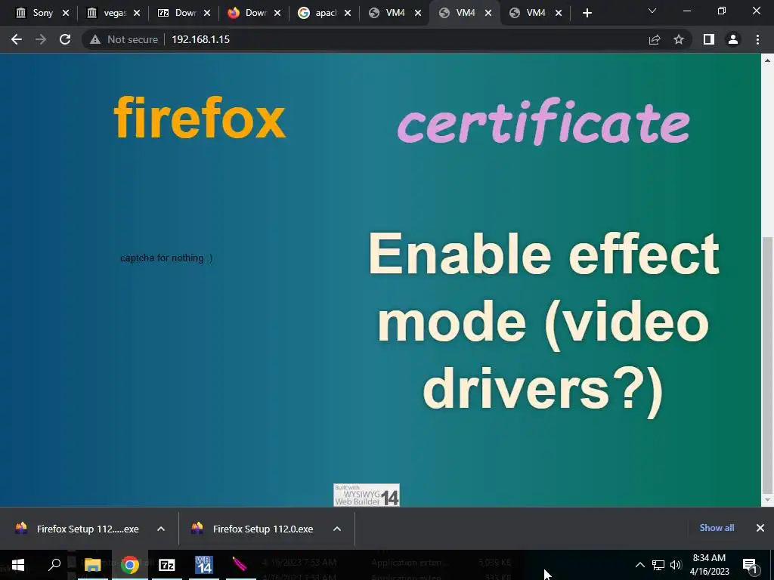Show all downloads
This screenshot has height=580, width=774.
[717, 528]
